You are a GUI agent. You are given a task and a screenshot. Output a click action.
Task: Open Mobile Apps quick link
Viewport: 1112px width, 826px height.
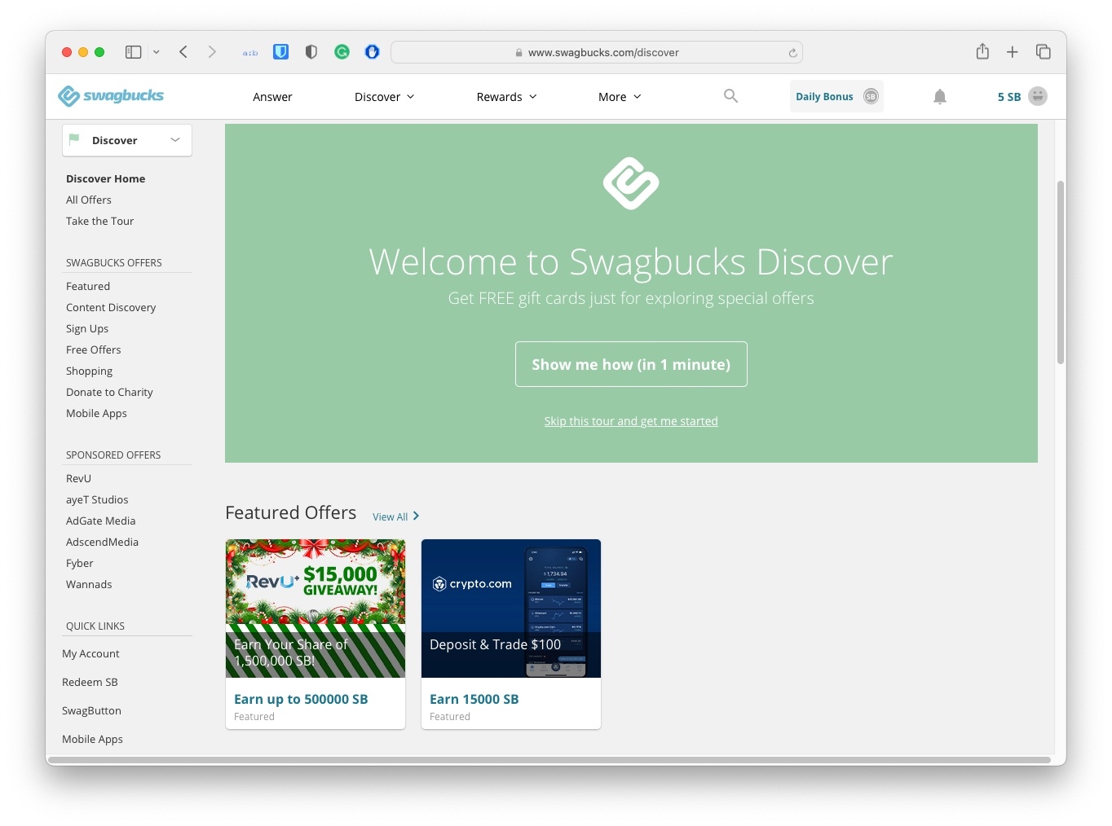(92, 739)
